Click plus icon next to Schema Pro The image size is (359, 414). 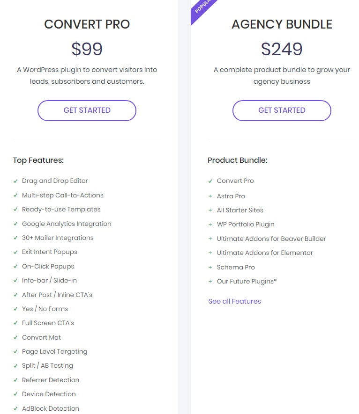210,268
